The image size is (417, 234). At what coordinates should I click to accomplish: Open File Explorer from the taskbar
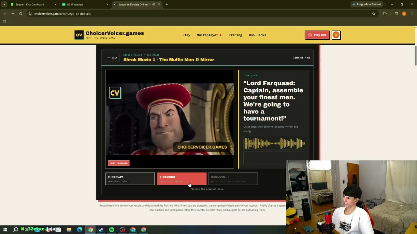[x=69, y=230]
